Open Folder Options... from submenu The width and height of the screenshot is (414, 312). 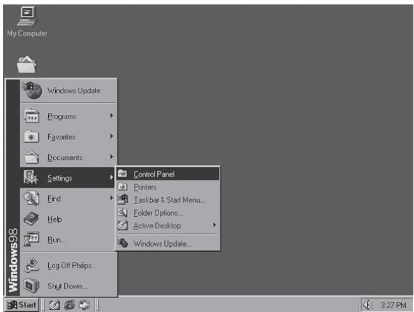[x=167, y=212]
